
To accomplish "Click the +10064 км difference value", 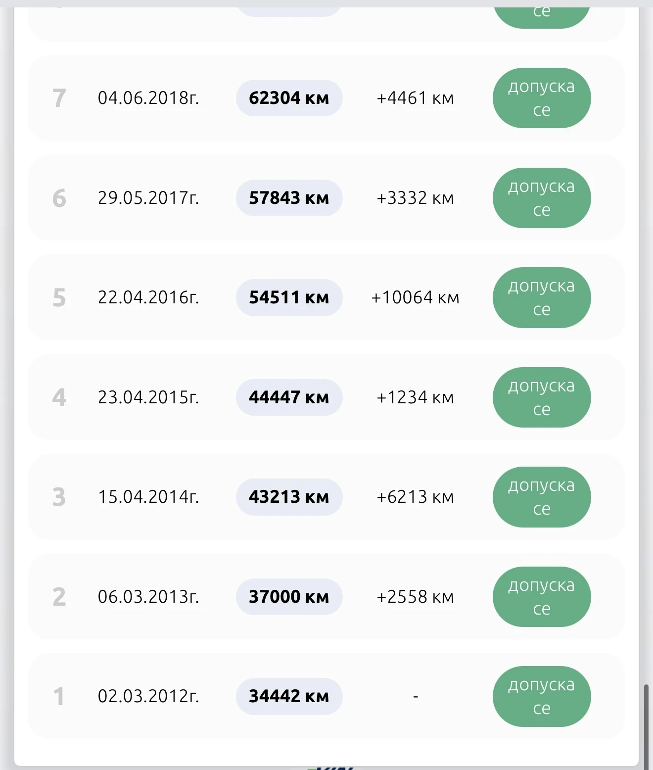I will coord(415,297).
